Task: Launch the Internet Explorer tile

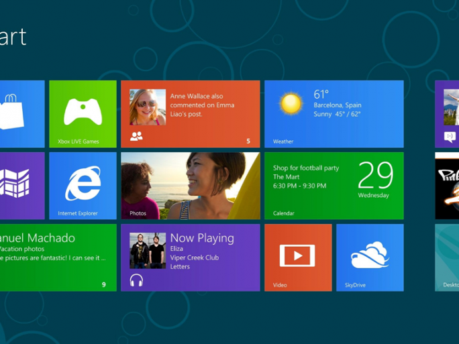Action: click(x=83, y=186)
